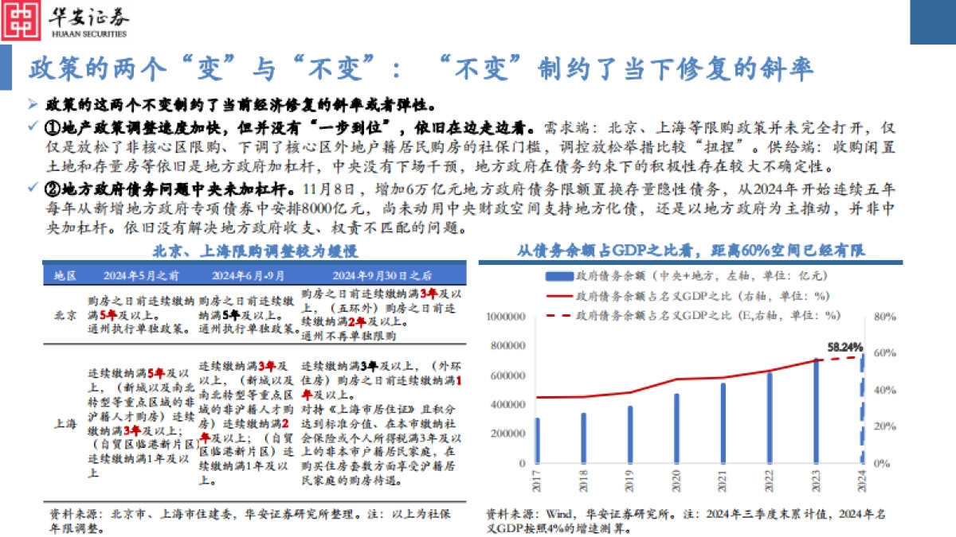Click the HUAAN SECURITIES text under the logo
The image size is (956, 537).
pyautogui.click(x=88, y=35)
